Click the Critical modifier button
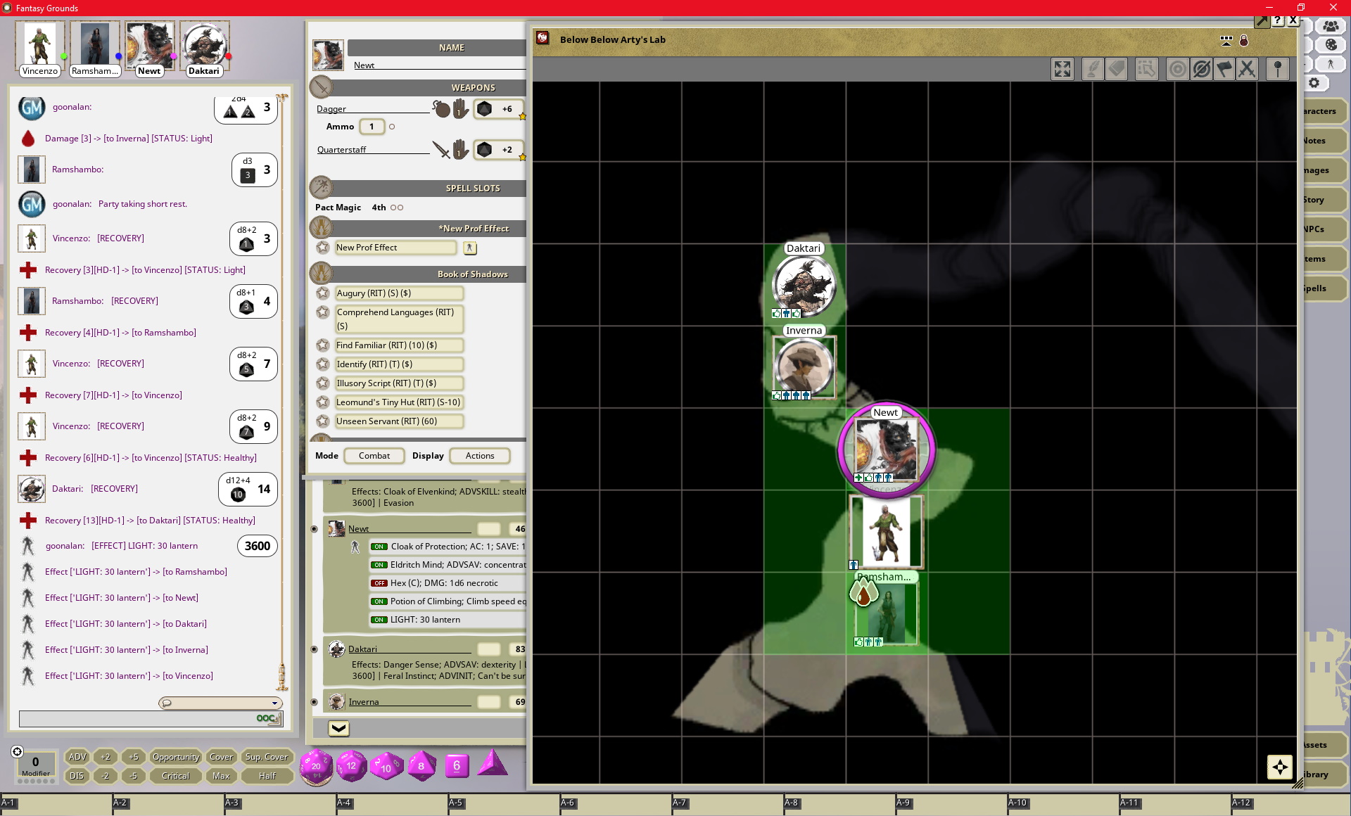This screenshot has height=816, width=1351. [x=175, y=776]
